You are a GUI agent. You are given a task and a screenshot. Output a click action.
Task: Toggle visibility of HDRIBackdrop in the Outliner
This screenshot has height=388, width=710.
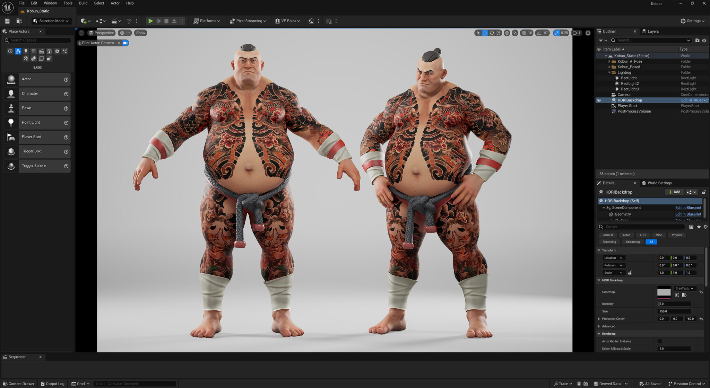[x=599, y=100]
